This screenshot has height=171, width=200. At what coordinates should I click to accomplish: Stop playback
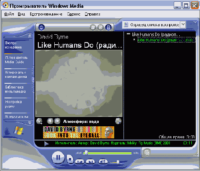point(70,159)
